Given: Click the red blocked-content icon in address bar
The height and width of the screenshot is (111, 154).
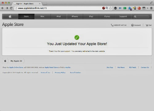Looking at the screenshot, I should tap(103, 8).
